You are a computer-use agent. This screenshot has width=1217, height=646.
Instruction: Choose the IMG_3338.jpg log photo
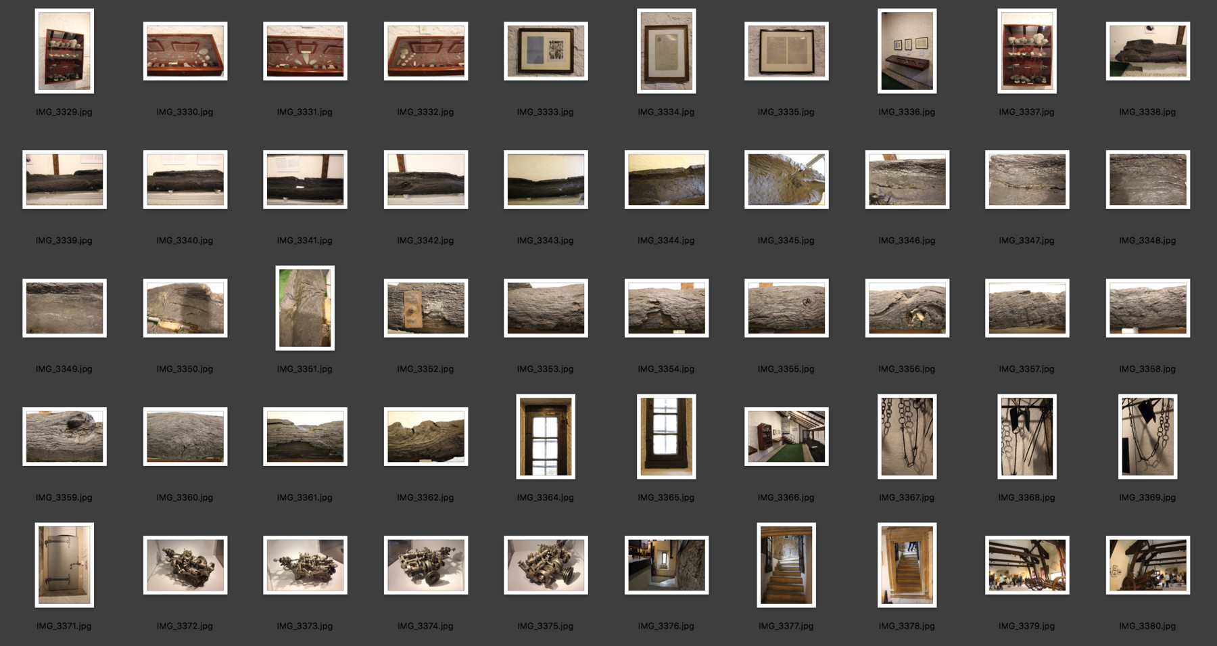[1147, 51]
